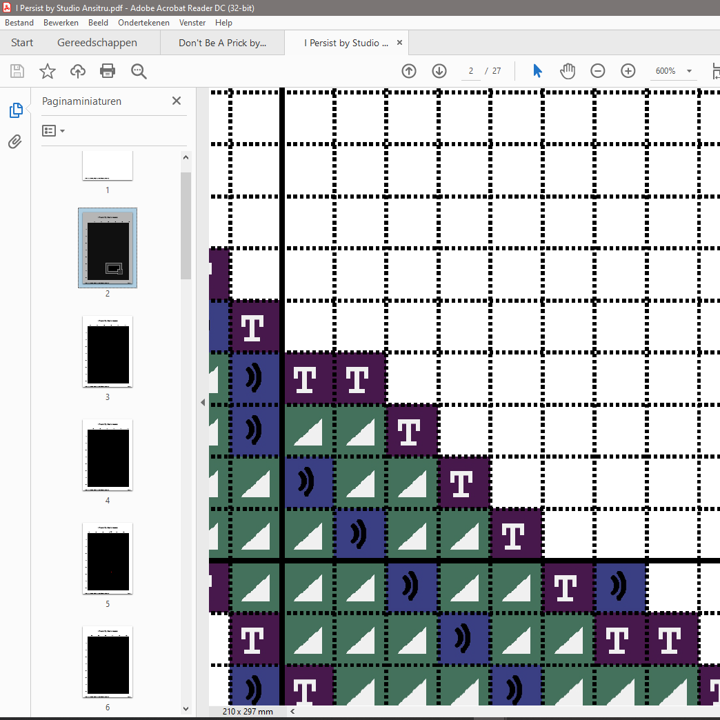
Task: Choose the arrow selection tool
Action: point(537,71)
